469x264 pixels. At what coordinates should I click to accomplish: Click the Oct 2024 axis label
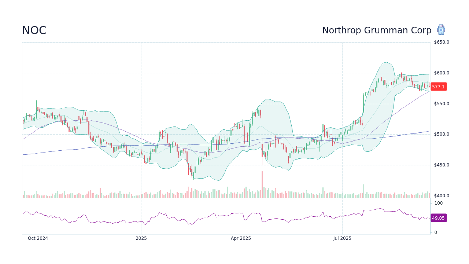tap(38, 238)
